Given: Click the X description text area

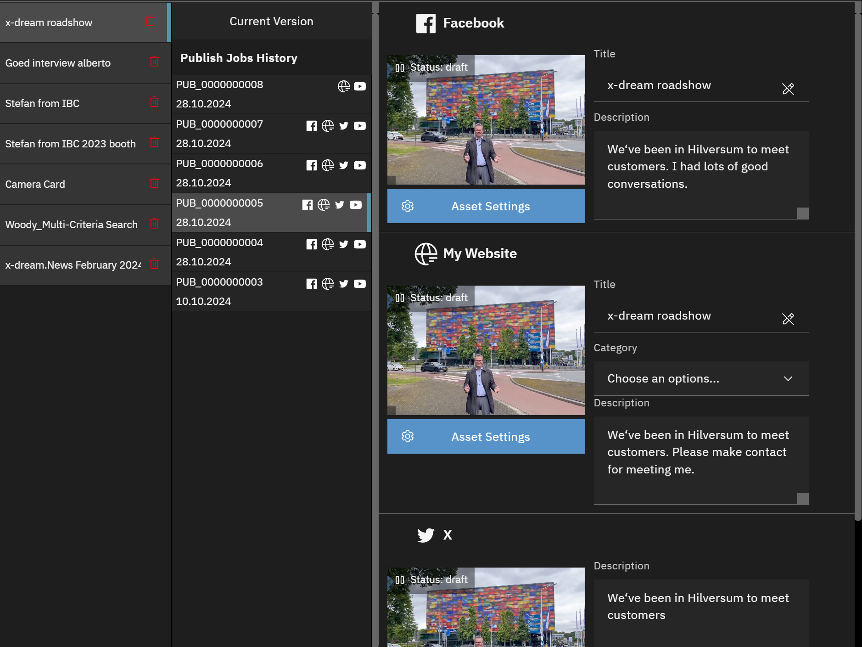Looking at the screenshot, I should point(701,613).
